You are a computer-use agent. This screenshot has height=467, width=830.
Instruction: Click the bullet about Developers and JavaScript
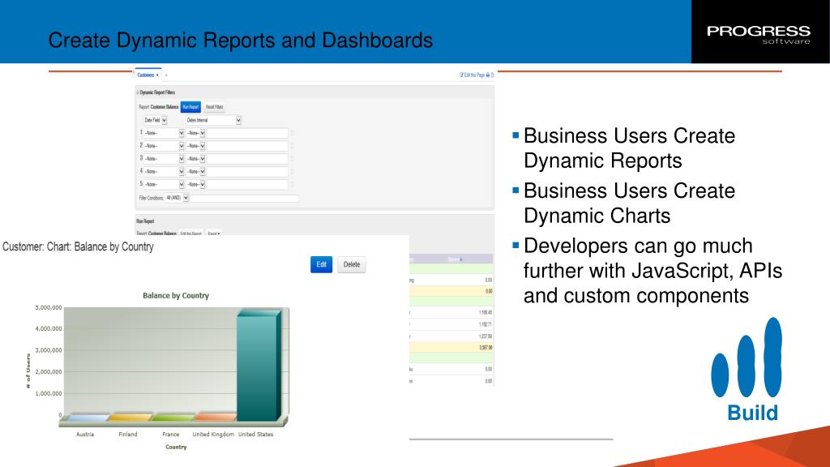click(652, 271)
